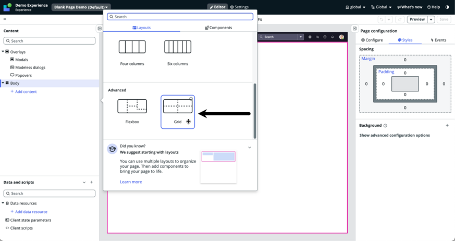The height and width of the screenshot is (241, 455).
Task: Collapse the Did you know tip
Action: click(250, 148)
